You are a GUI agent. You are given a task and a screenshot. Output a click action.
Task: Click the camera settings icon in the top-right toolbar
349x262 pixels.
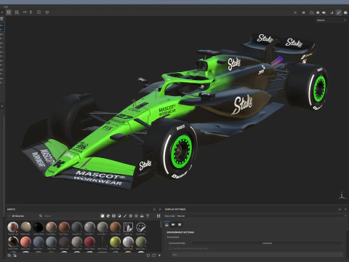pos(324,12)
